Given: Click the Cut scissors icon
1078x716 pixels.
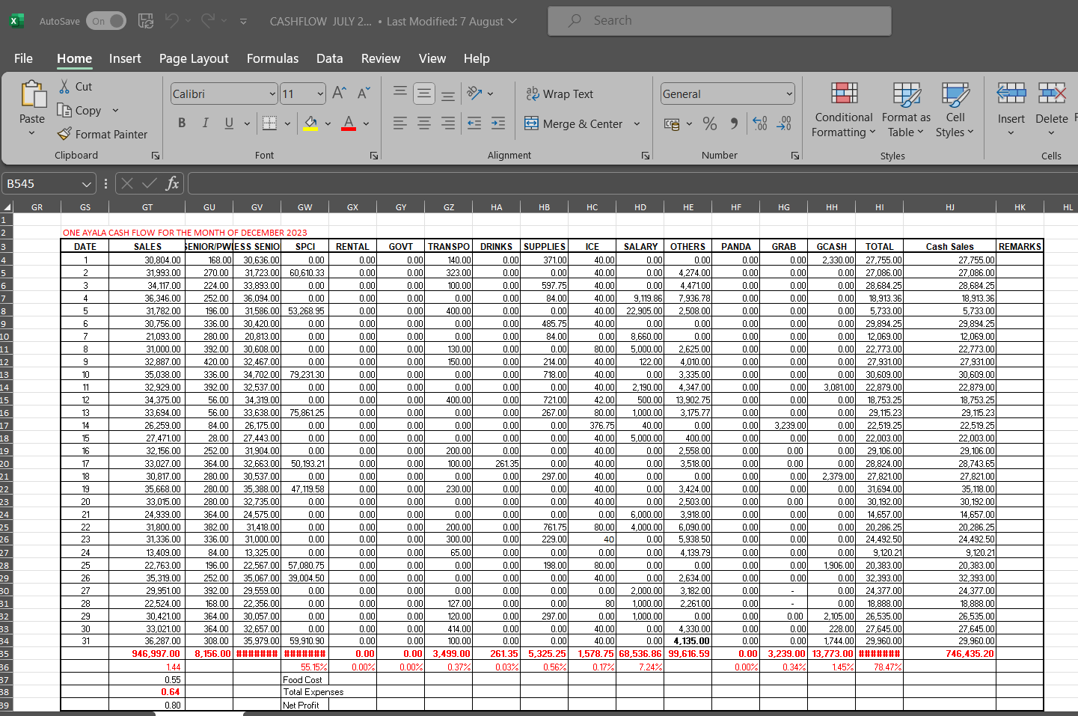Looking at the screenshot, I should (64, 86).
